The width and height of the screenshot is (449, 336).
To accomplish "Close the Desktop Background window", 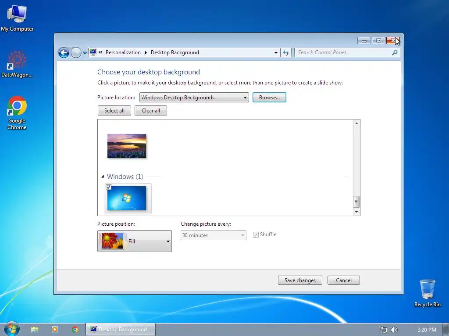I will point(393,41).
